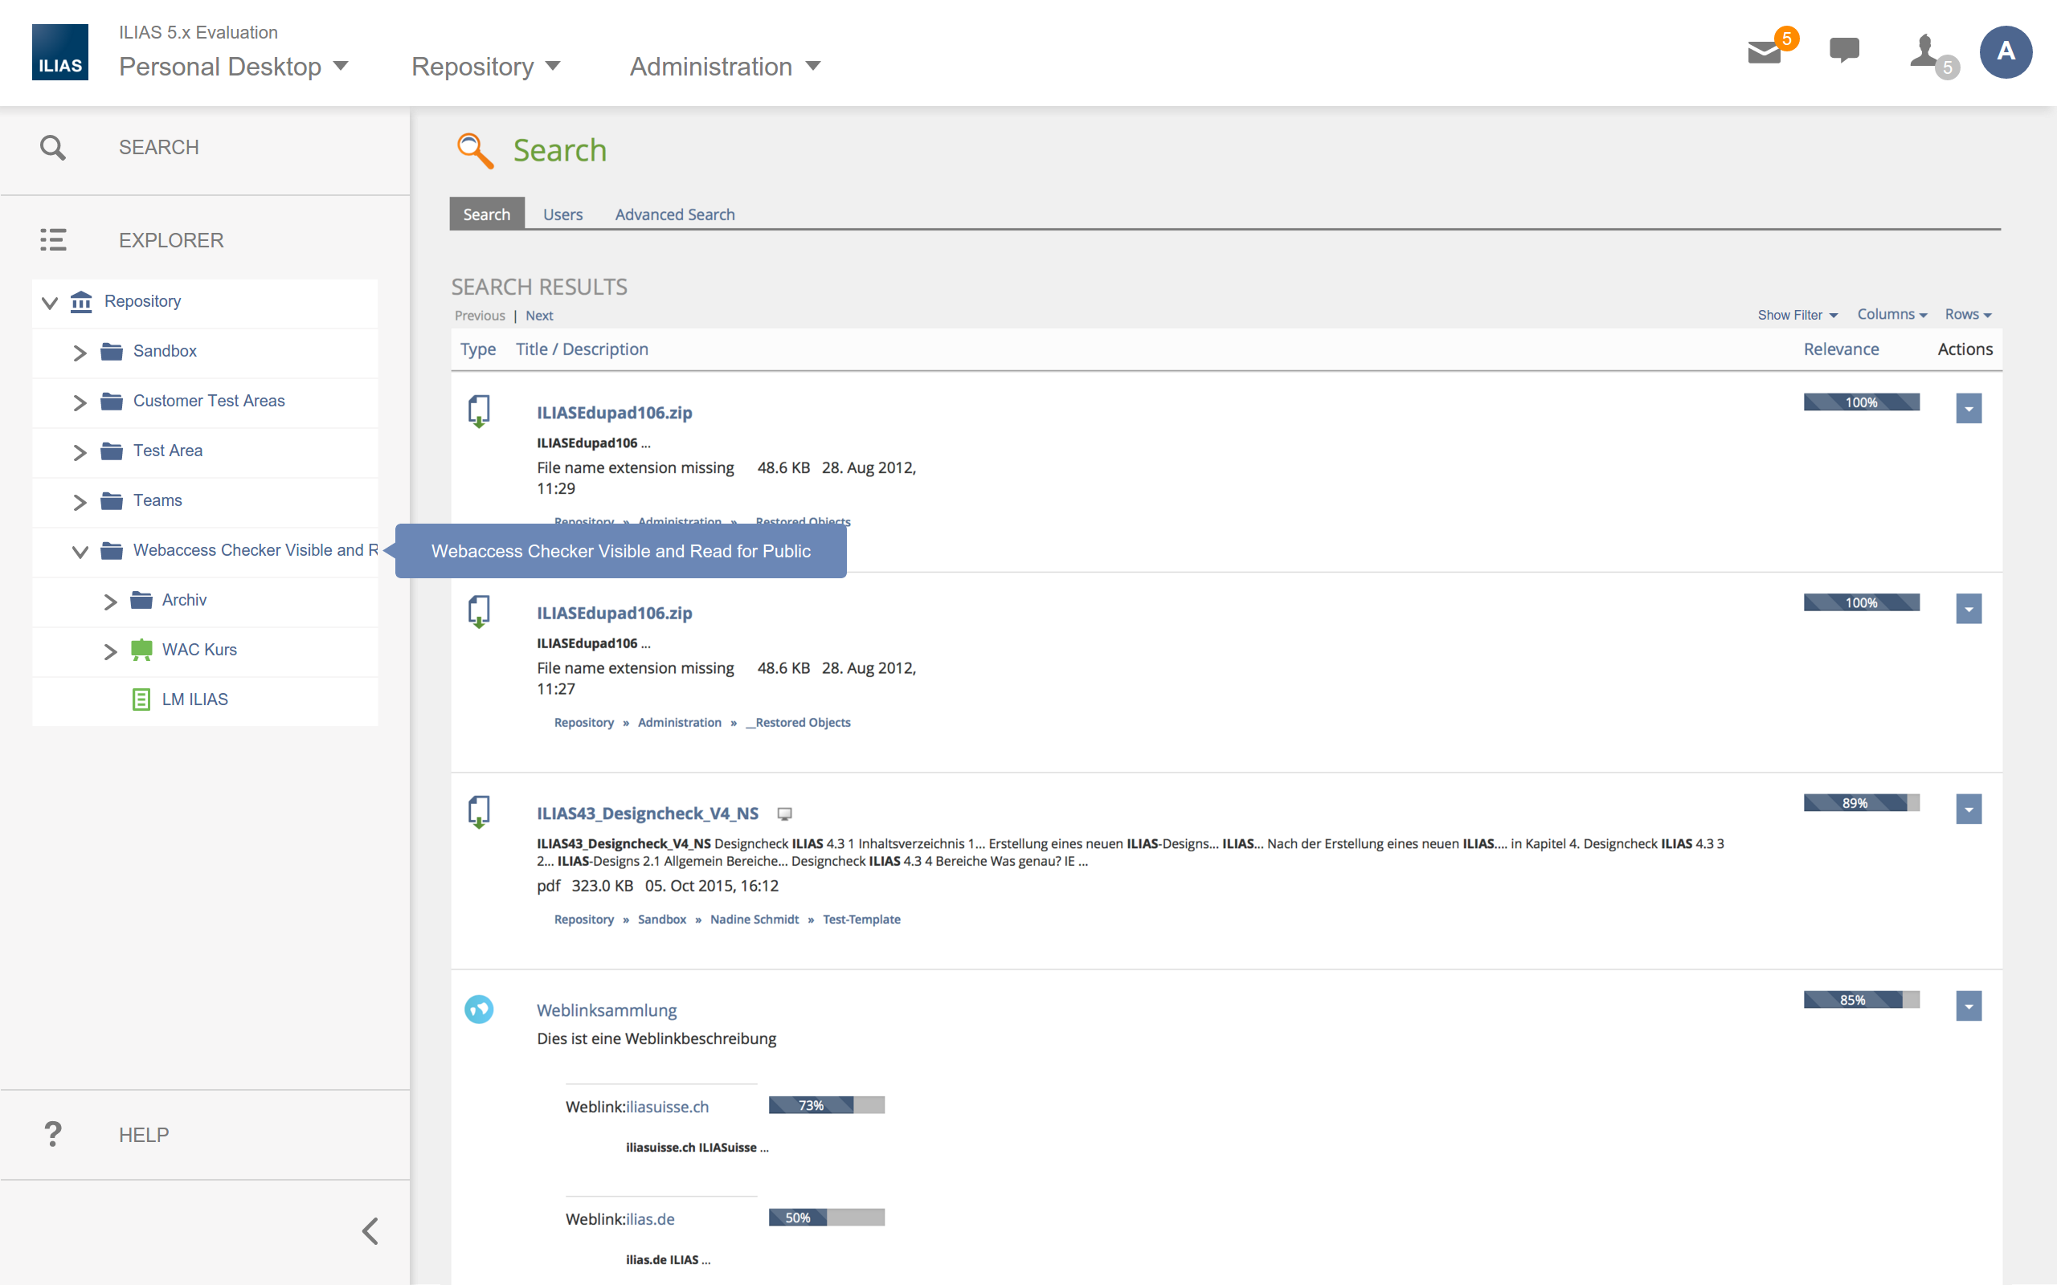Click the ILIAS logo
The height and width of the screenshot is (1285, 2057).
[60, 53]
